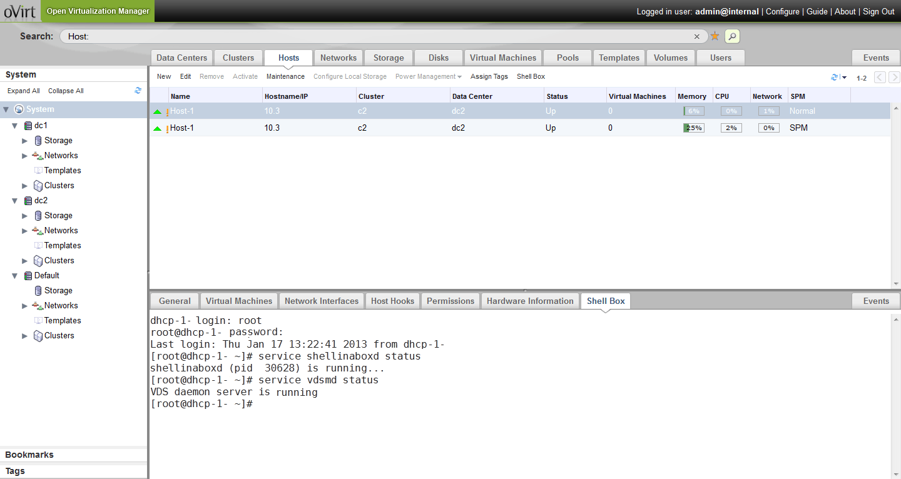
Task: Collapse the dc1 tree node
Action: click(15, 126)
